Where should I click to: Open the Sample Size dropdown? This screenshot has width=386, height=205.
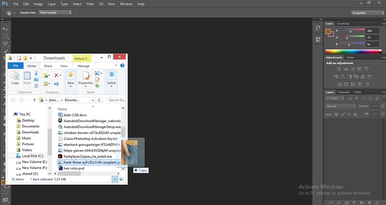pos(55,13)
